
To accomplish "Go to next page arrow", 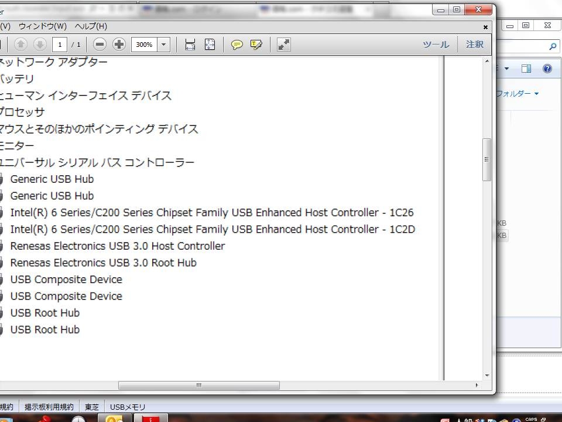I will 40,45.
